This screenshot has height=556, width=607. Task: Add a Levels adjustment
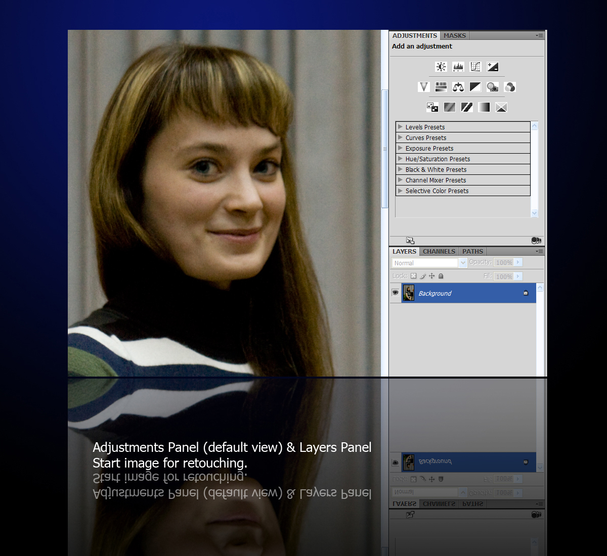click(x=458, y=67)
